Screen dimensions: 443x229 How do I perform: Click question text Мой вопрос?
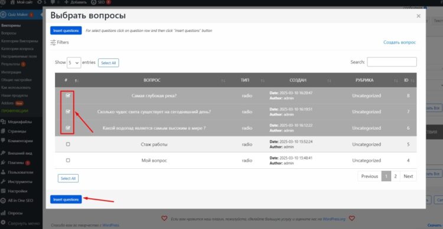pyautogui.click(x=154, y=161)
